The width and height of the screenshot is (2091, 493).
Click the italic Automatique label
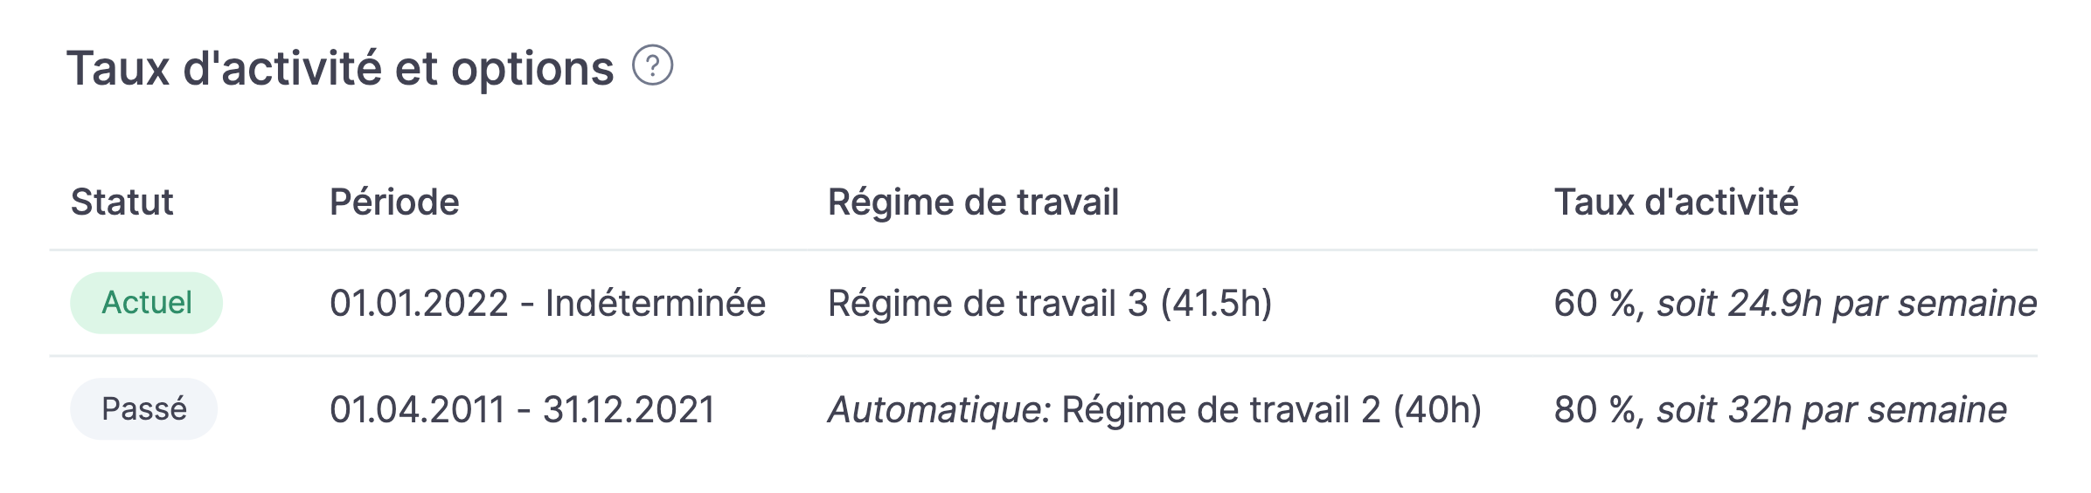point(939,409)
